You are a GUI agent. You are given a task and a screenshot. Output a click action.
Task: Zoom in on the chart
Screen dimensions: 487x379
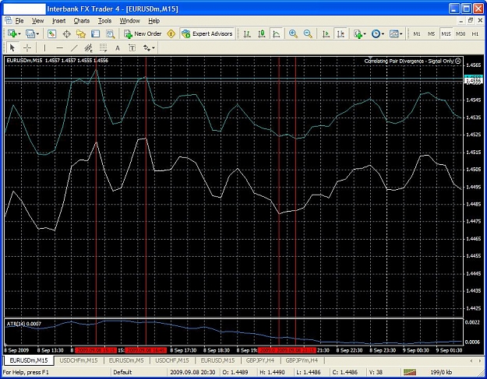[x=293, y=33]
